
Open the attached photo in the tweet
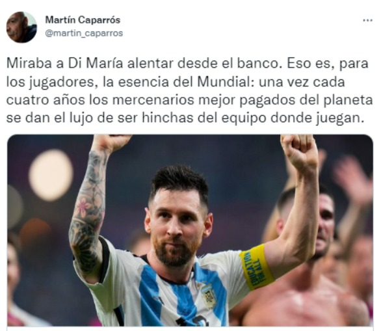190,230
